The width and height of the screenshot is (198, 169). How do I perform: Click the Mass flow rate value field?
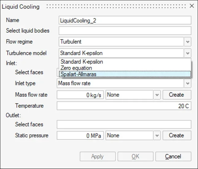click(x=80, y=95)
